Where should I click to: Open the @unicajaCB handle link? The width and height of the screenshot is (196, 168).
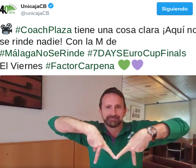pos(35,13)
